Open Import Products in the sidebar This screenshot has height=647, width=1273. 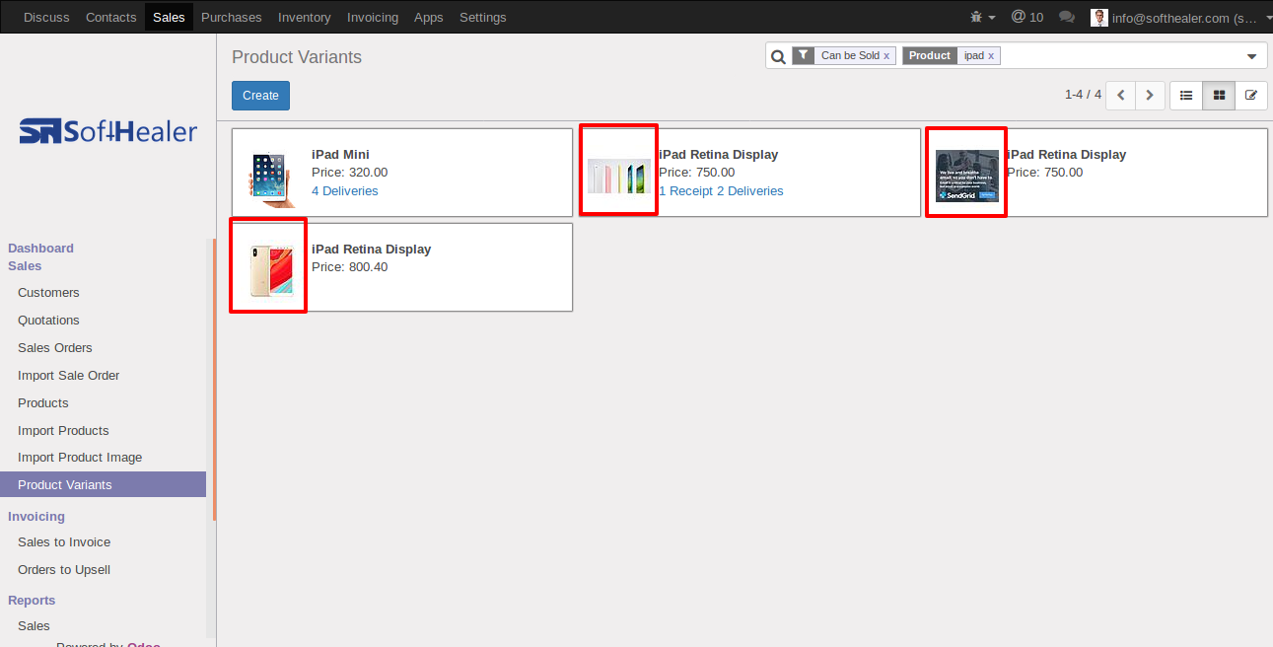pyautogui.click(x=63, y=431)
